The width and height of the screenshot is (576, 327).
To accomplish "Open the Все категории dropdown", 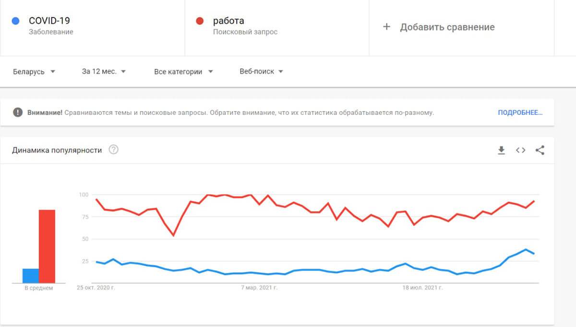I will tap(183, 71).
